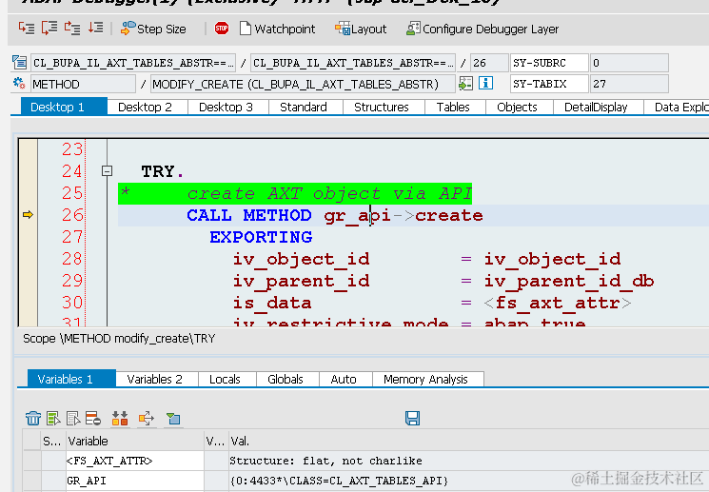Click the export arrow icon in variables toolbar
Screen dimensions: 709x492
pos(147,419)
